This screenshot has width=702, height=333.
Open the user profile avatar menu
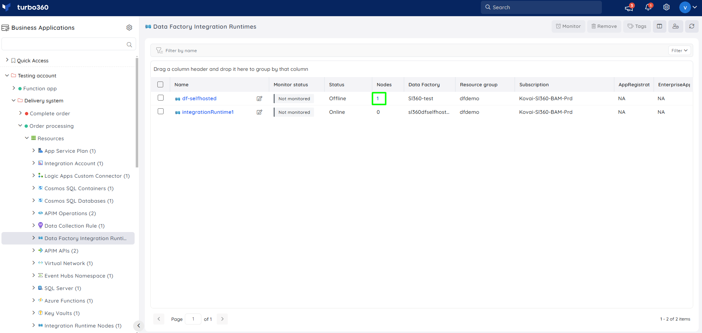688,7
